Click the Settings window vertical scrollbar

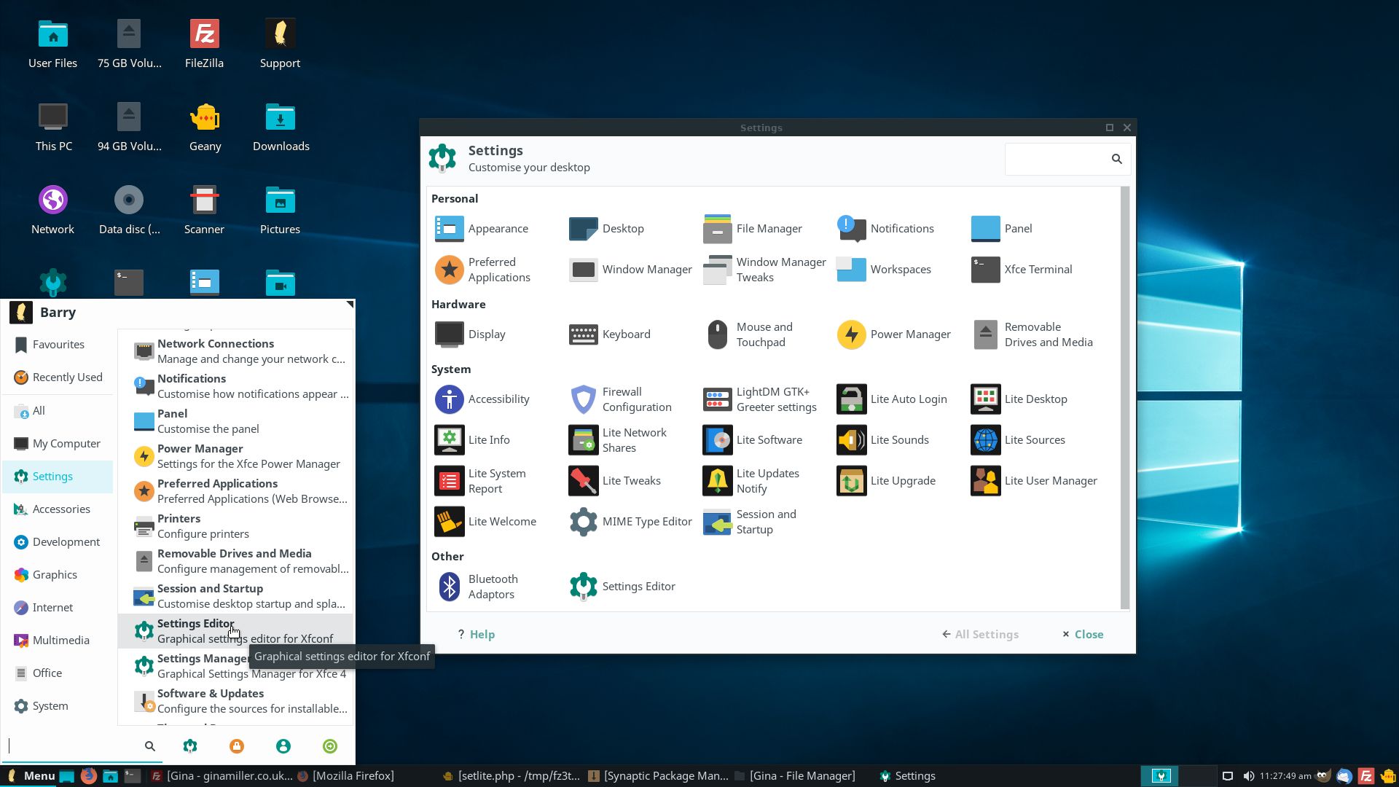[x=1125, y=397]
